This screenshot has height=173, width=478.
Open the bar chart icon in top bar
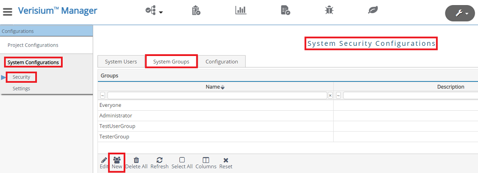tap(241, 10)
